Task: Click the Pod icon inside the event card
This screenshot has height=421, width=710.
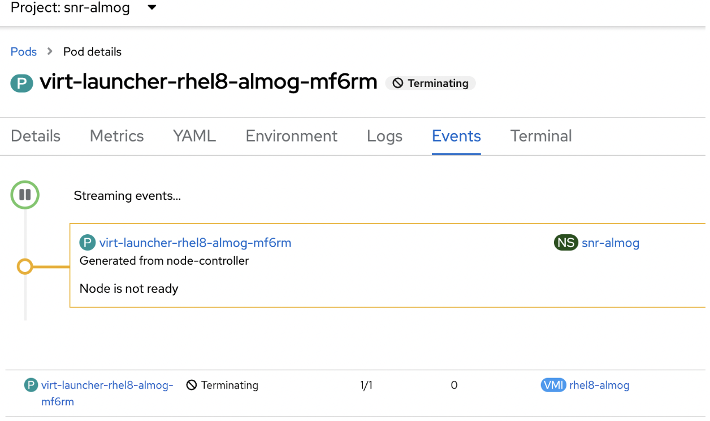Action: (88, 243)
